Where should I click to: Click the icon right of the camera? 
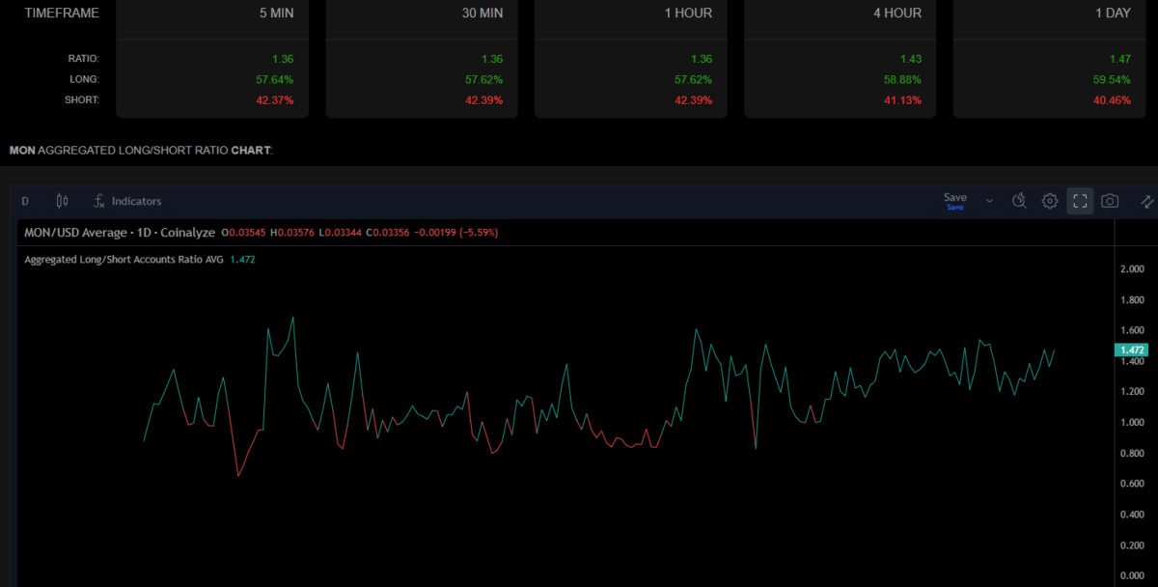point(1146,201)
